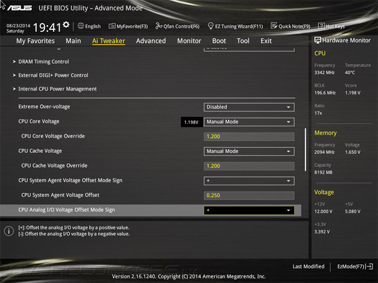
Task: Click the +5V reading 5.080 V
Action: click(x=353, y=211)
